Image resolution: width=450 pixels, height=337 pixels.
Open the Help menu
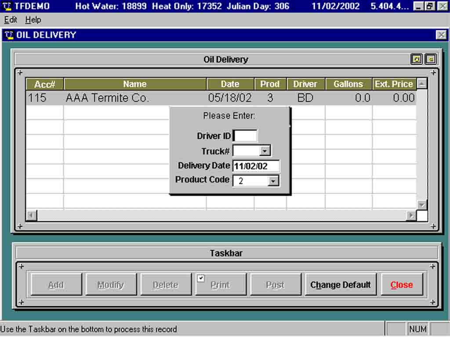point(33,20)
